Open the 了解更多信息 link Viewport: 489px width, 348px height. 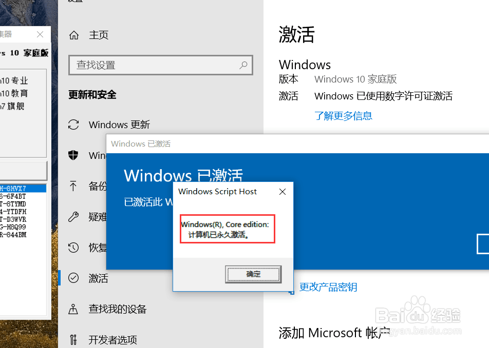(343, 116)
